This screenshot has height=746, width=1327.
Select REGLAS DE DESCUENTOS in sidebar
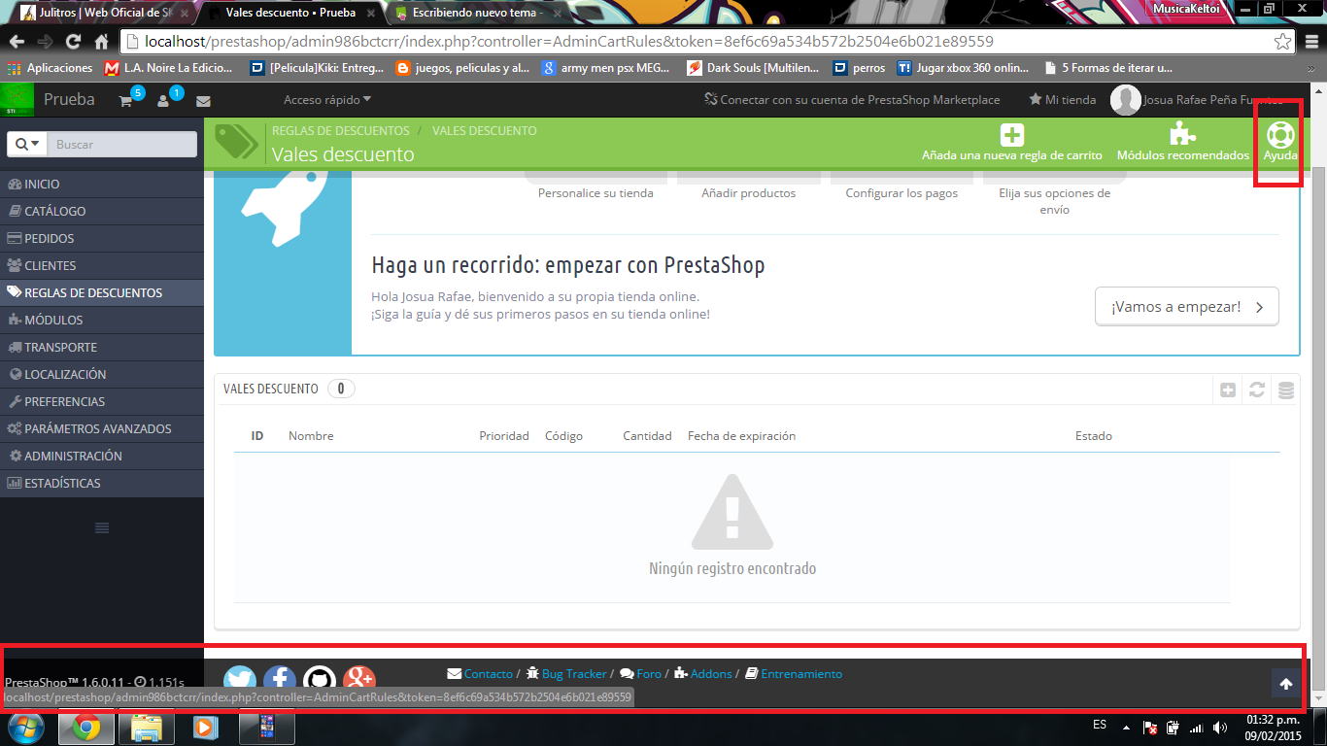(x=102, y=292)
